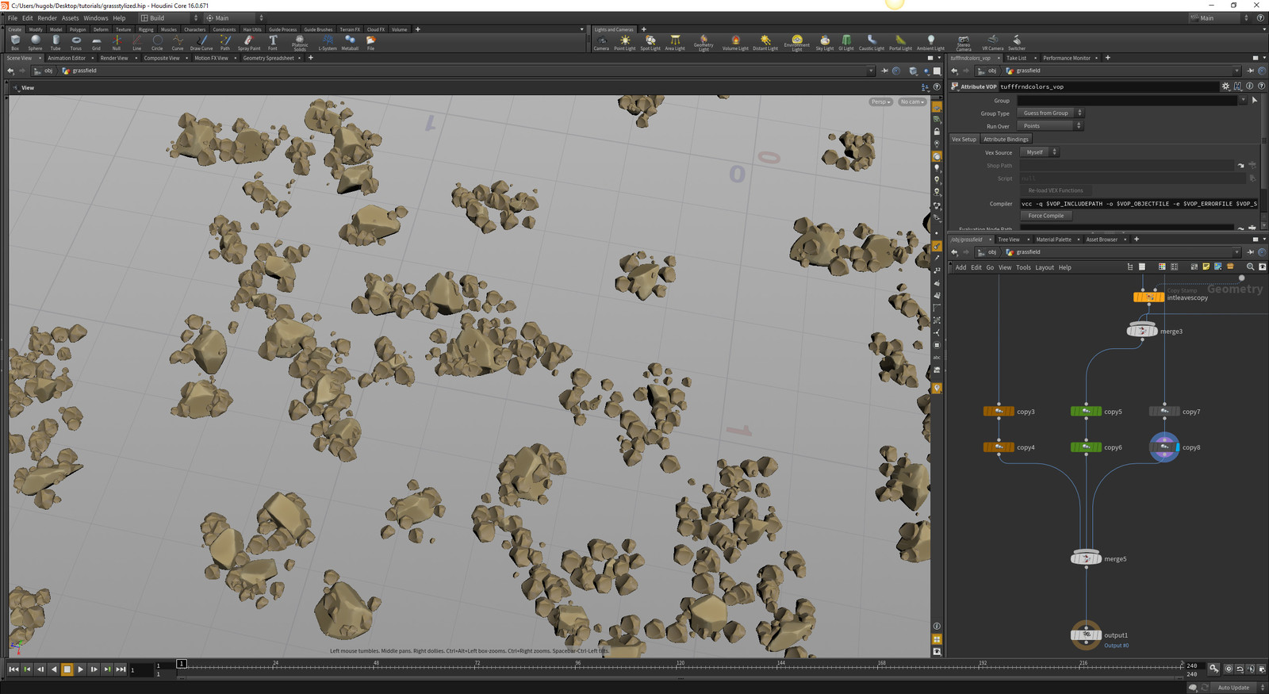1269x694 pixels.
Task: Play the timeline forward
Action: [x=81, y=669]
